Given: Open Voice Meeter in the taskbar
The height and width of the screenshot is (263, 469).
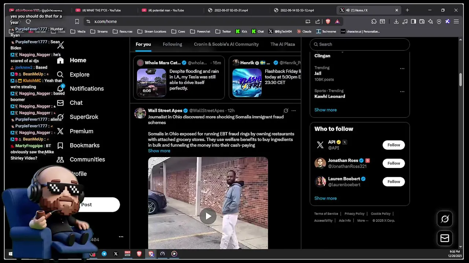Looking at the screenshot, I should click(128, 254).
